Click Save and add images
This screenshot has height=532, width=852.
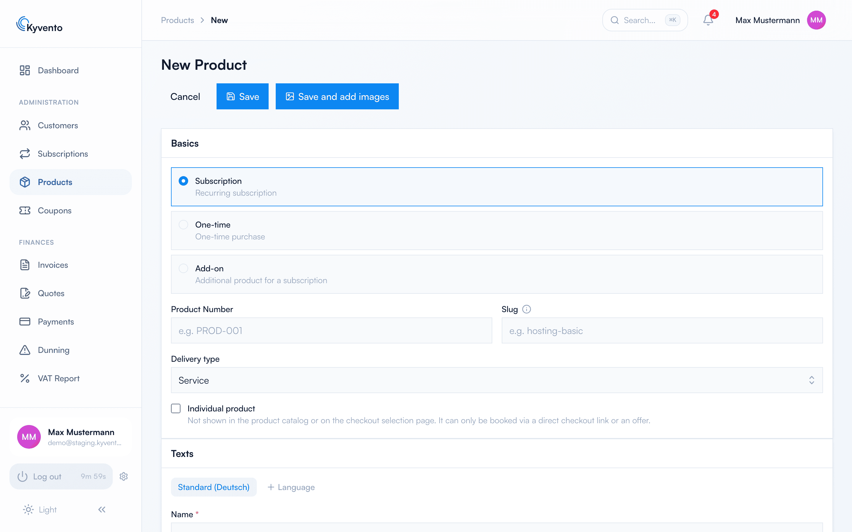click(337, 96)
